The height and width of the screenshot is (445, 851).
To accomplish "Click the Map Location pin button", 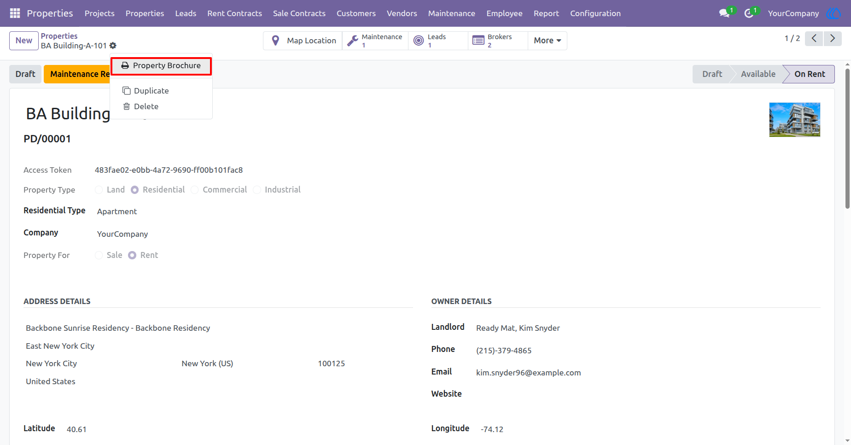I will click(x=303, y=41).
